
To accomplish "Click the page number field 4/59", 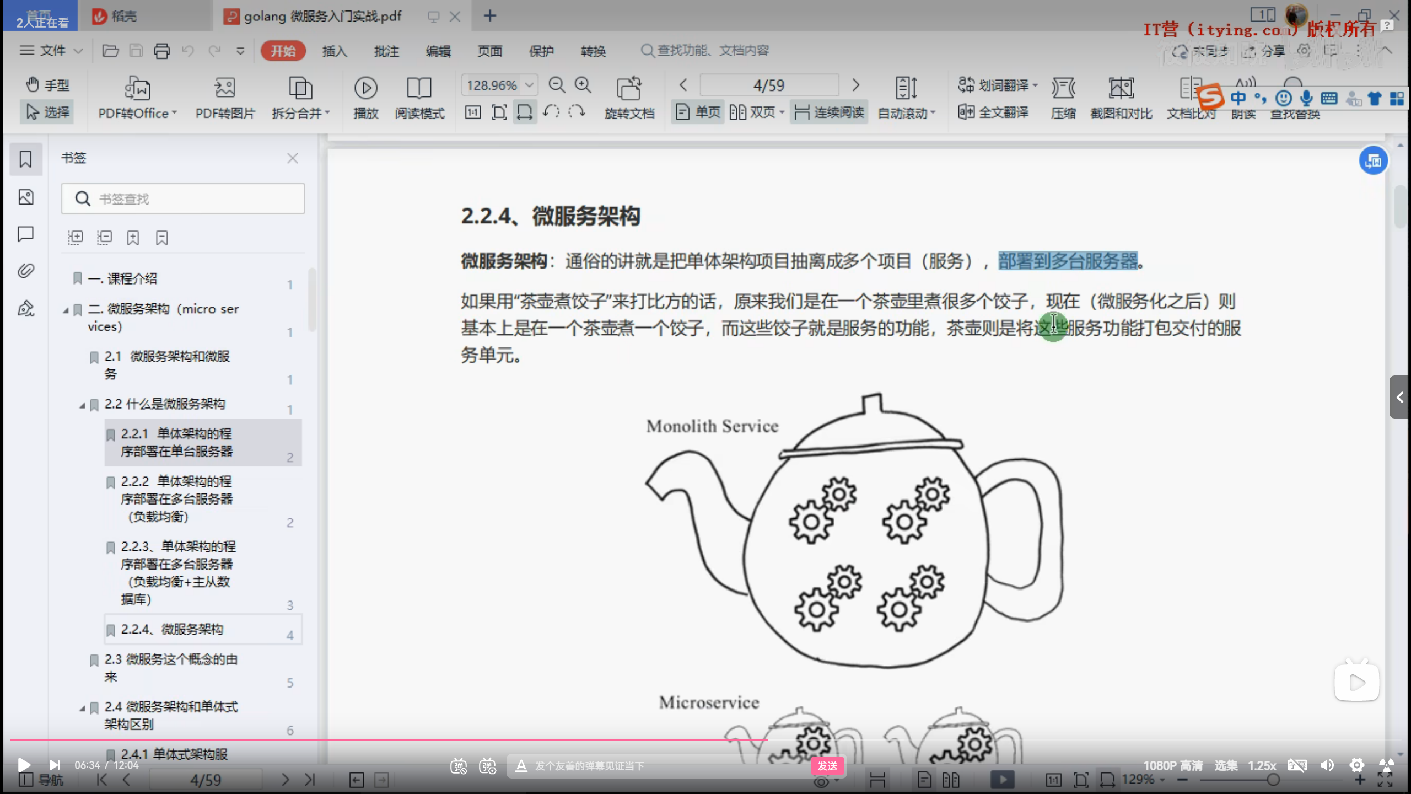I will 769,85.
